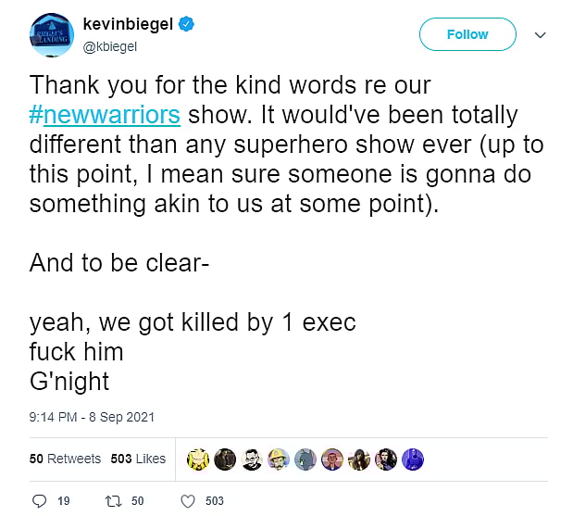Click the 9:14 PM - 8 Sep 2021 timestamp
Image resolution: width=573 pixels, height=516 pixels.
tap(92, 417)
